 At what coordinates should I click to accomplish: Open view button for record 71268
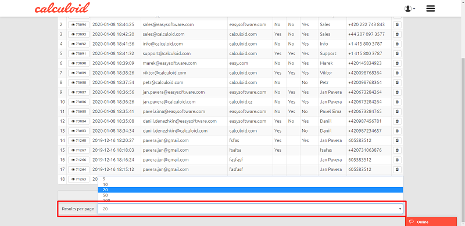pos(78,141)
